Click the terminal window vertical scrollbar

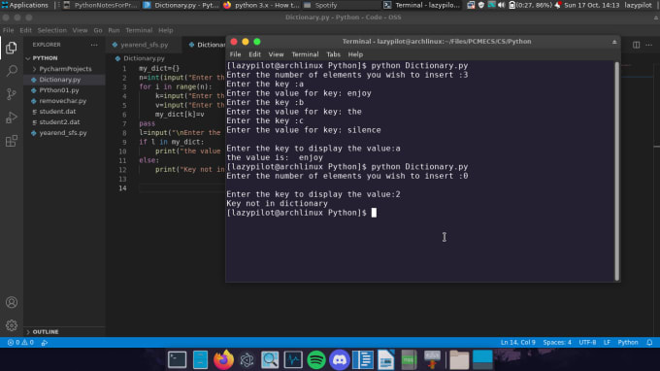point(616,171)
